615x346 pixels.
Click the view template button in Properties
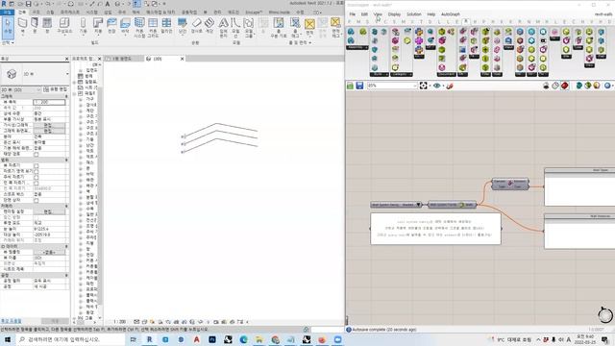pos(49,252)
